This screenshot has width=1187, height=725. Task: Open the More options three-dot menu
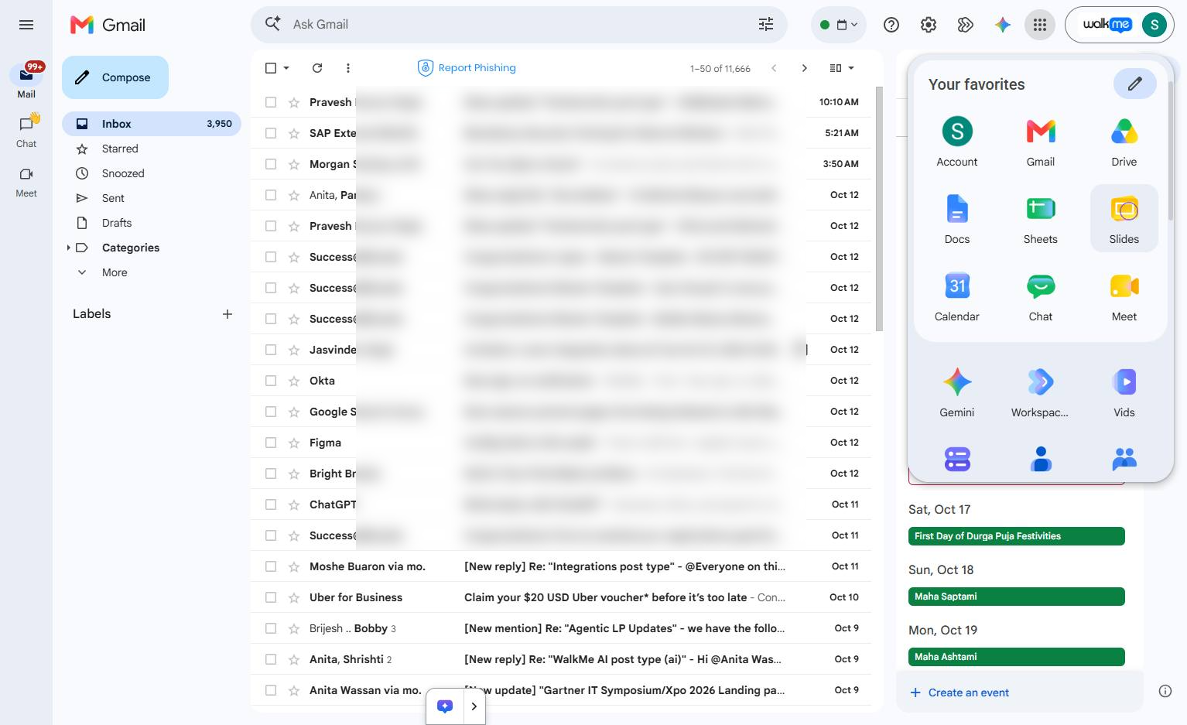point(347,68)
